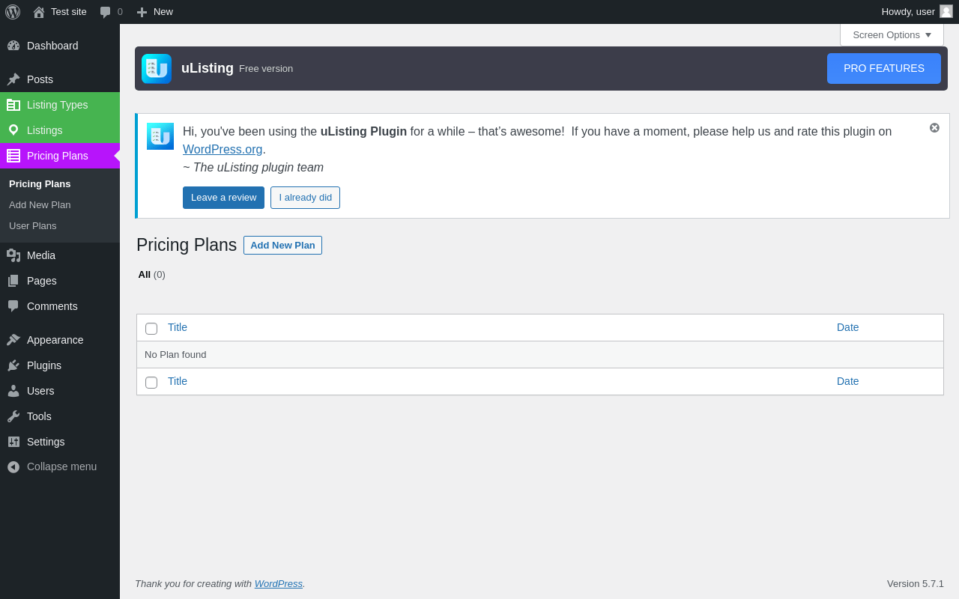Open the user avatar icon

[946, 11]
